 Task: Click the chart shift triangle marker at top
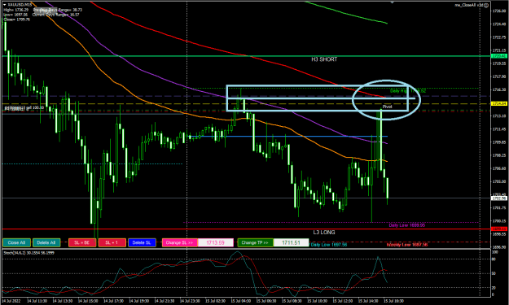[393, 2]
